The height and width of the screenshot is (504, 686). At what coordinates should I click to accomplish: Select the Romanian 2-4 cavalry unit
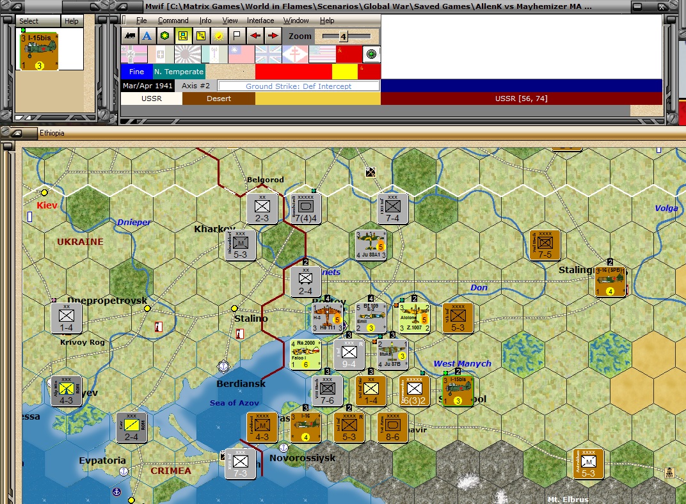131,427
